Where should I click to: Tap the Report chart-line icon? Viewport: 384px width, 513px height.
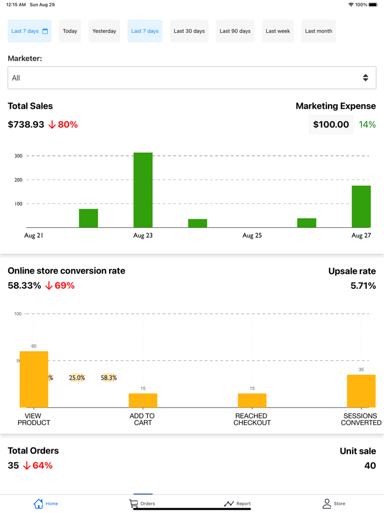pos(229,504)
